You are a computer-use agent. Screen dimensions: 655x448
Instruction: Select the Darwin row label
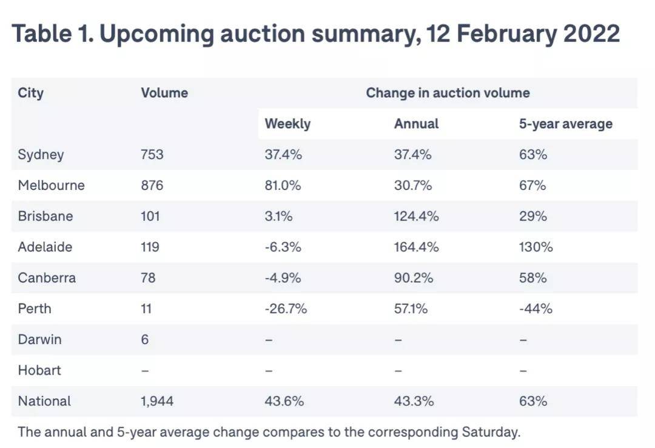pos(39,339)
